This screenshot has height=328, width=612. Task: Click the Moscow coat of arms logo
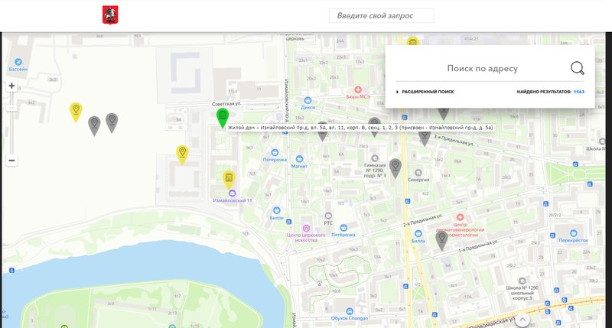coord(110,15)
